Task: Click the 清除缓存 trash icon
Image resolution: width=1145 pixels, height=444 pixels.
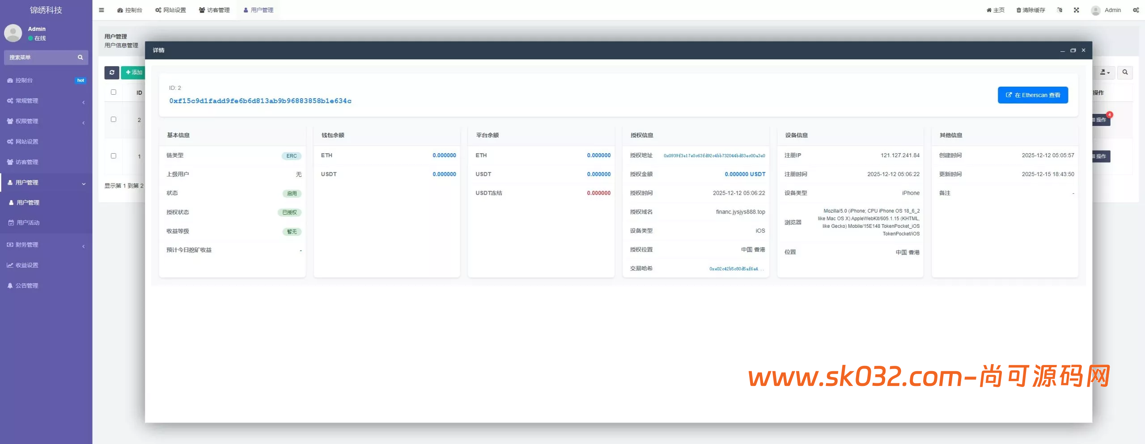Action: click(1018, 9)
